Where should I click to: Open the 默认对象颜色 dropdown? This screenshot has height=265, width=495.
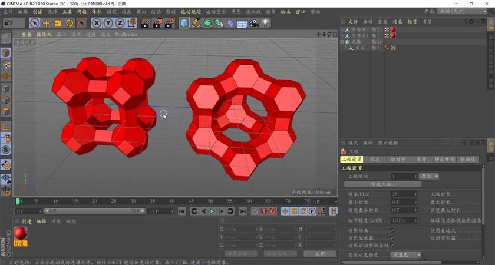(x=407, y=255)
